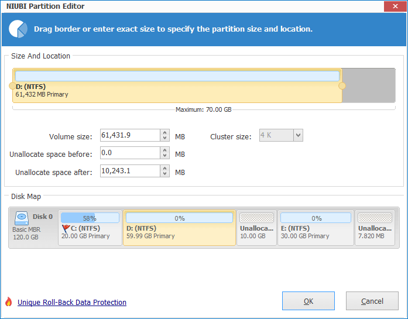Click the Unallocate space after field

(130, 171)
